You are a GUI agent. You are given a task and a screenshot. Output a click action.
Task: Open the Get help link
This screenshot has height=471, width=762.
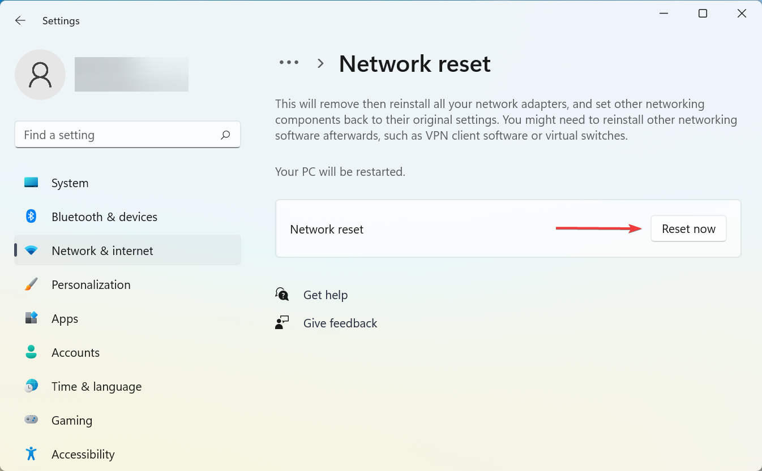[x=325, y=295]
